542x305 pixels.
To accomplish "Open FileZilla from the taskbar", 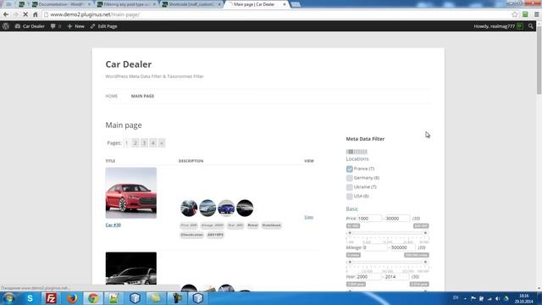I will point(51,298).
